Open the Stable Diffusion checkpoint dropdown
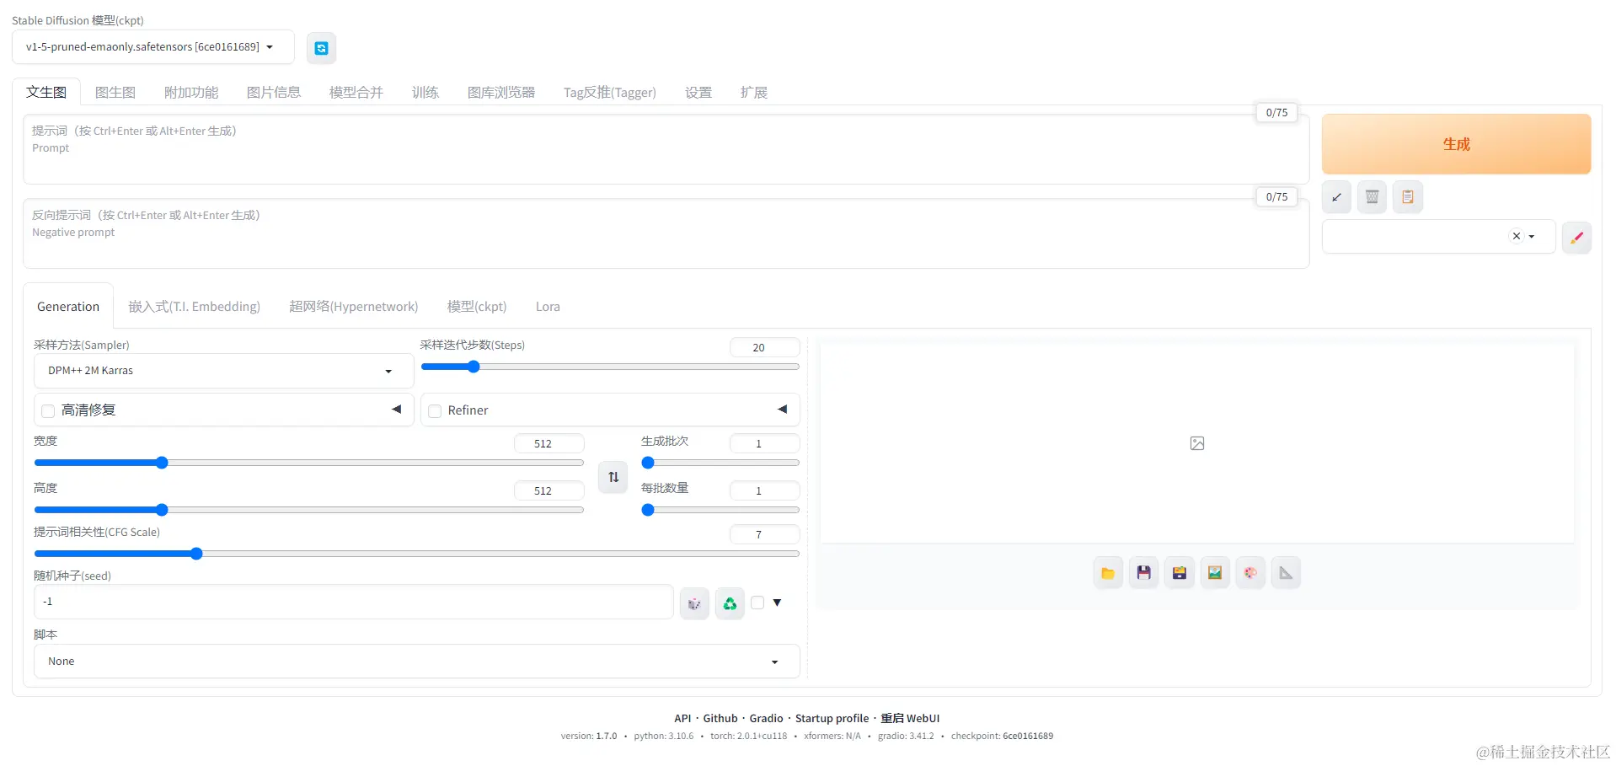 point(152,47)
